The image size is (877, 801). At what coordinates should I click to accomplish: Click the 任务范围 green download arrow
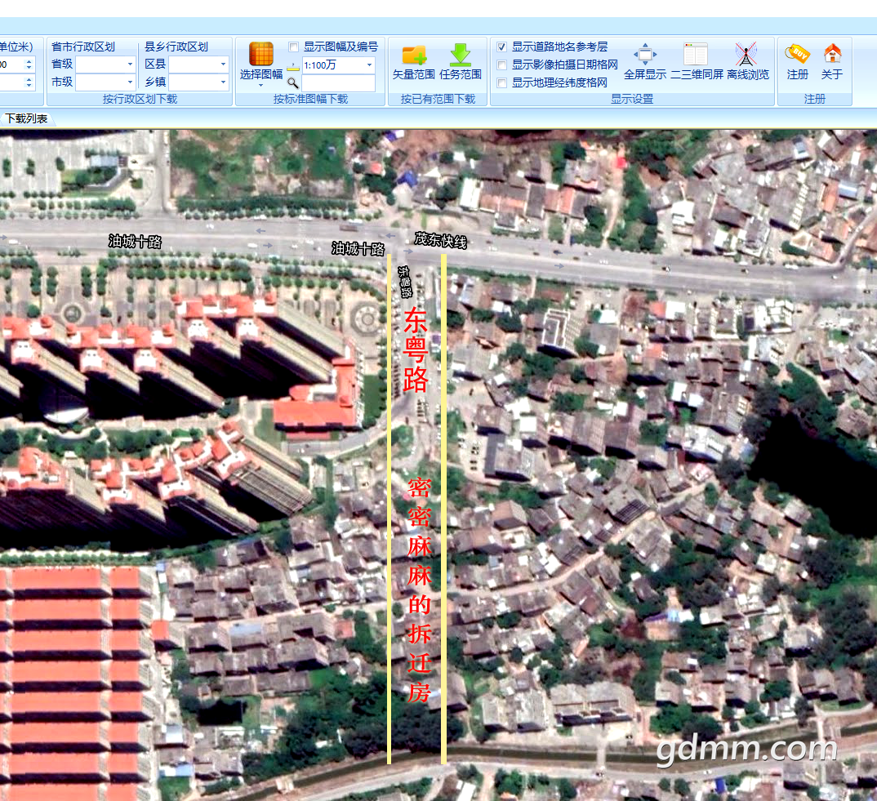[x=461, y=56]
